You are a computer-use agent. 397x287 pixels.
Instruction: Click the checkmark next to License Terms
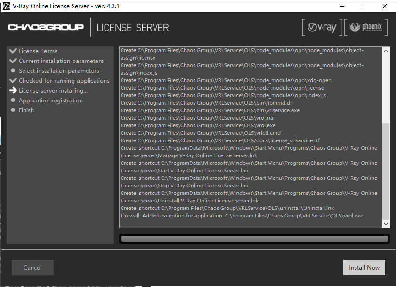(x=13, y=51)
